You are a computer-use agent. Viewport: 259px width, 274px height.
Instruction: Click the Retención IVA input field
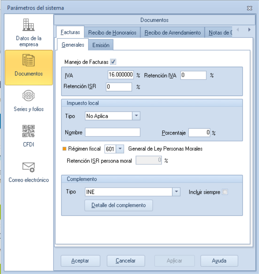(x=193, y=75)
